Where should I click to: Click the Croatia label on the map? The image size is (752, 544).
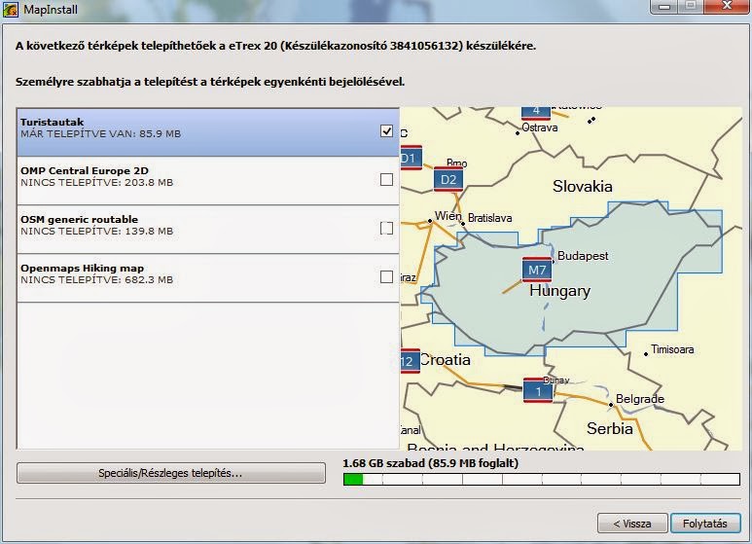click(445, 360)
